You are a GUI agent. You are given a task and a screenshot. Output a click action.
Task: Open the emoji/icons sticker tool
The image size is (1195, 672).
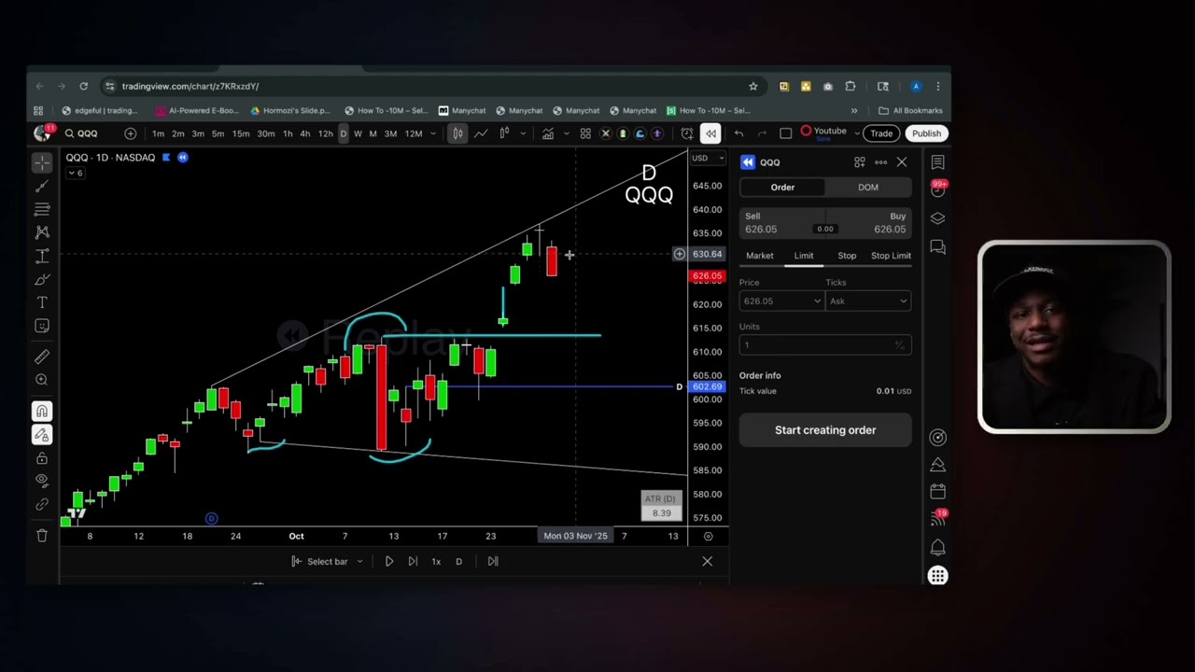click(x=42, y=326)
